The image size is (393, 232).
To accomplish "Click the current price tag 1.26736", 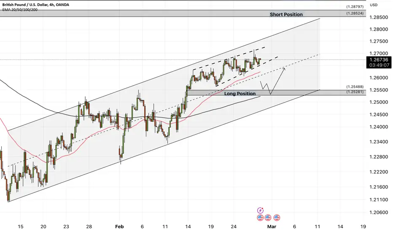I will pos(379,60).
